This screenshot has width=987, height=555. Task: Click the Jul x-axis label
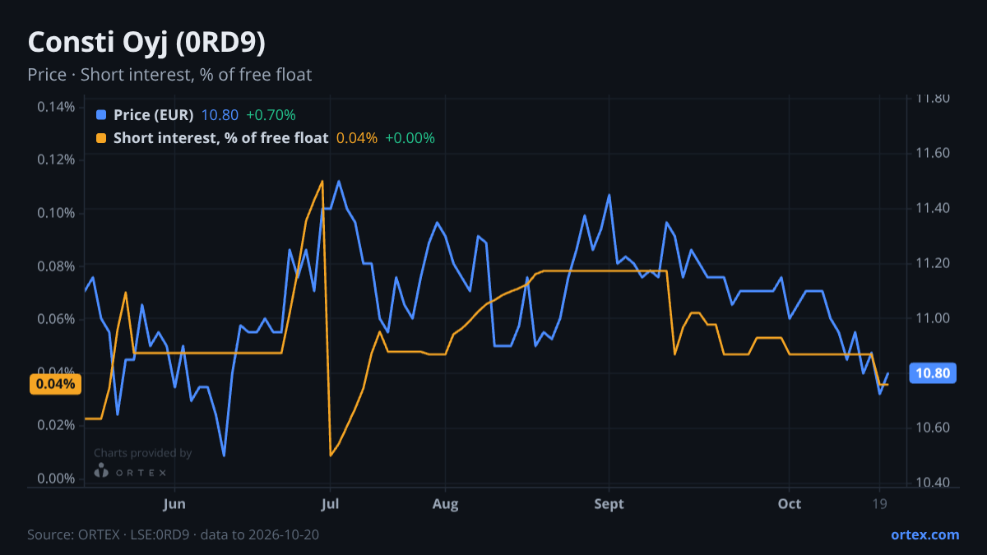(x=330, y=503)
